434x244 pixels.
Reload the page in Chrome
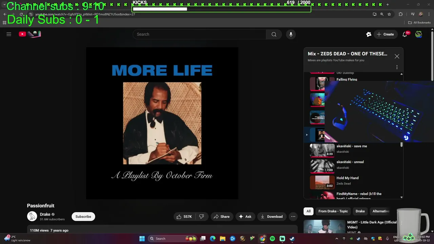(x=21, y=14)
